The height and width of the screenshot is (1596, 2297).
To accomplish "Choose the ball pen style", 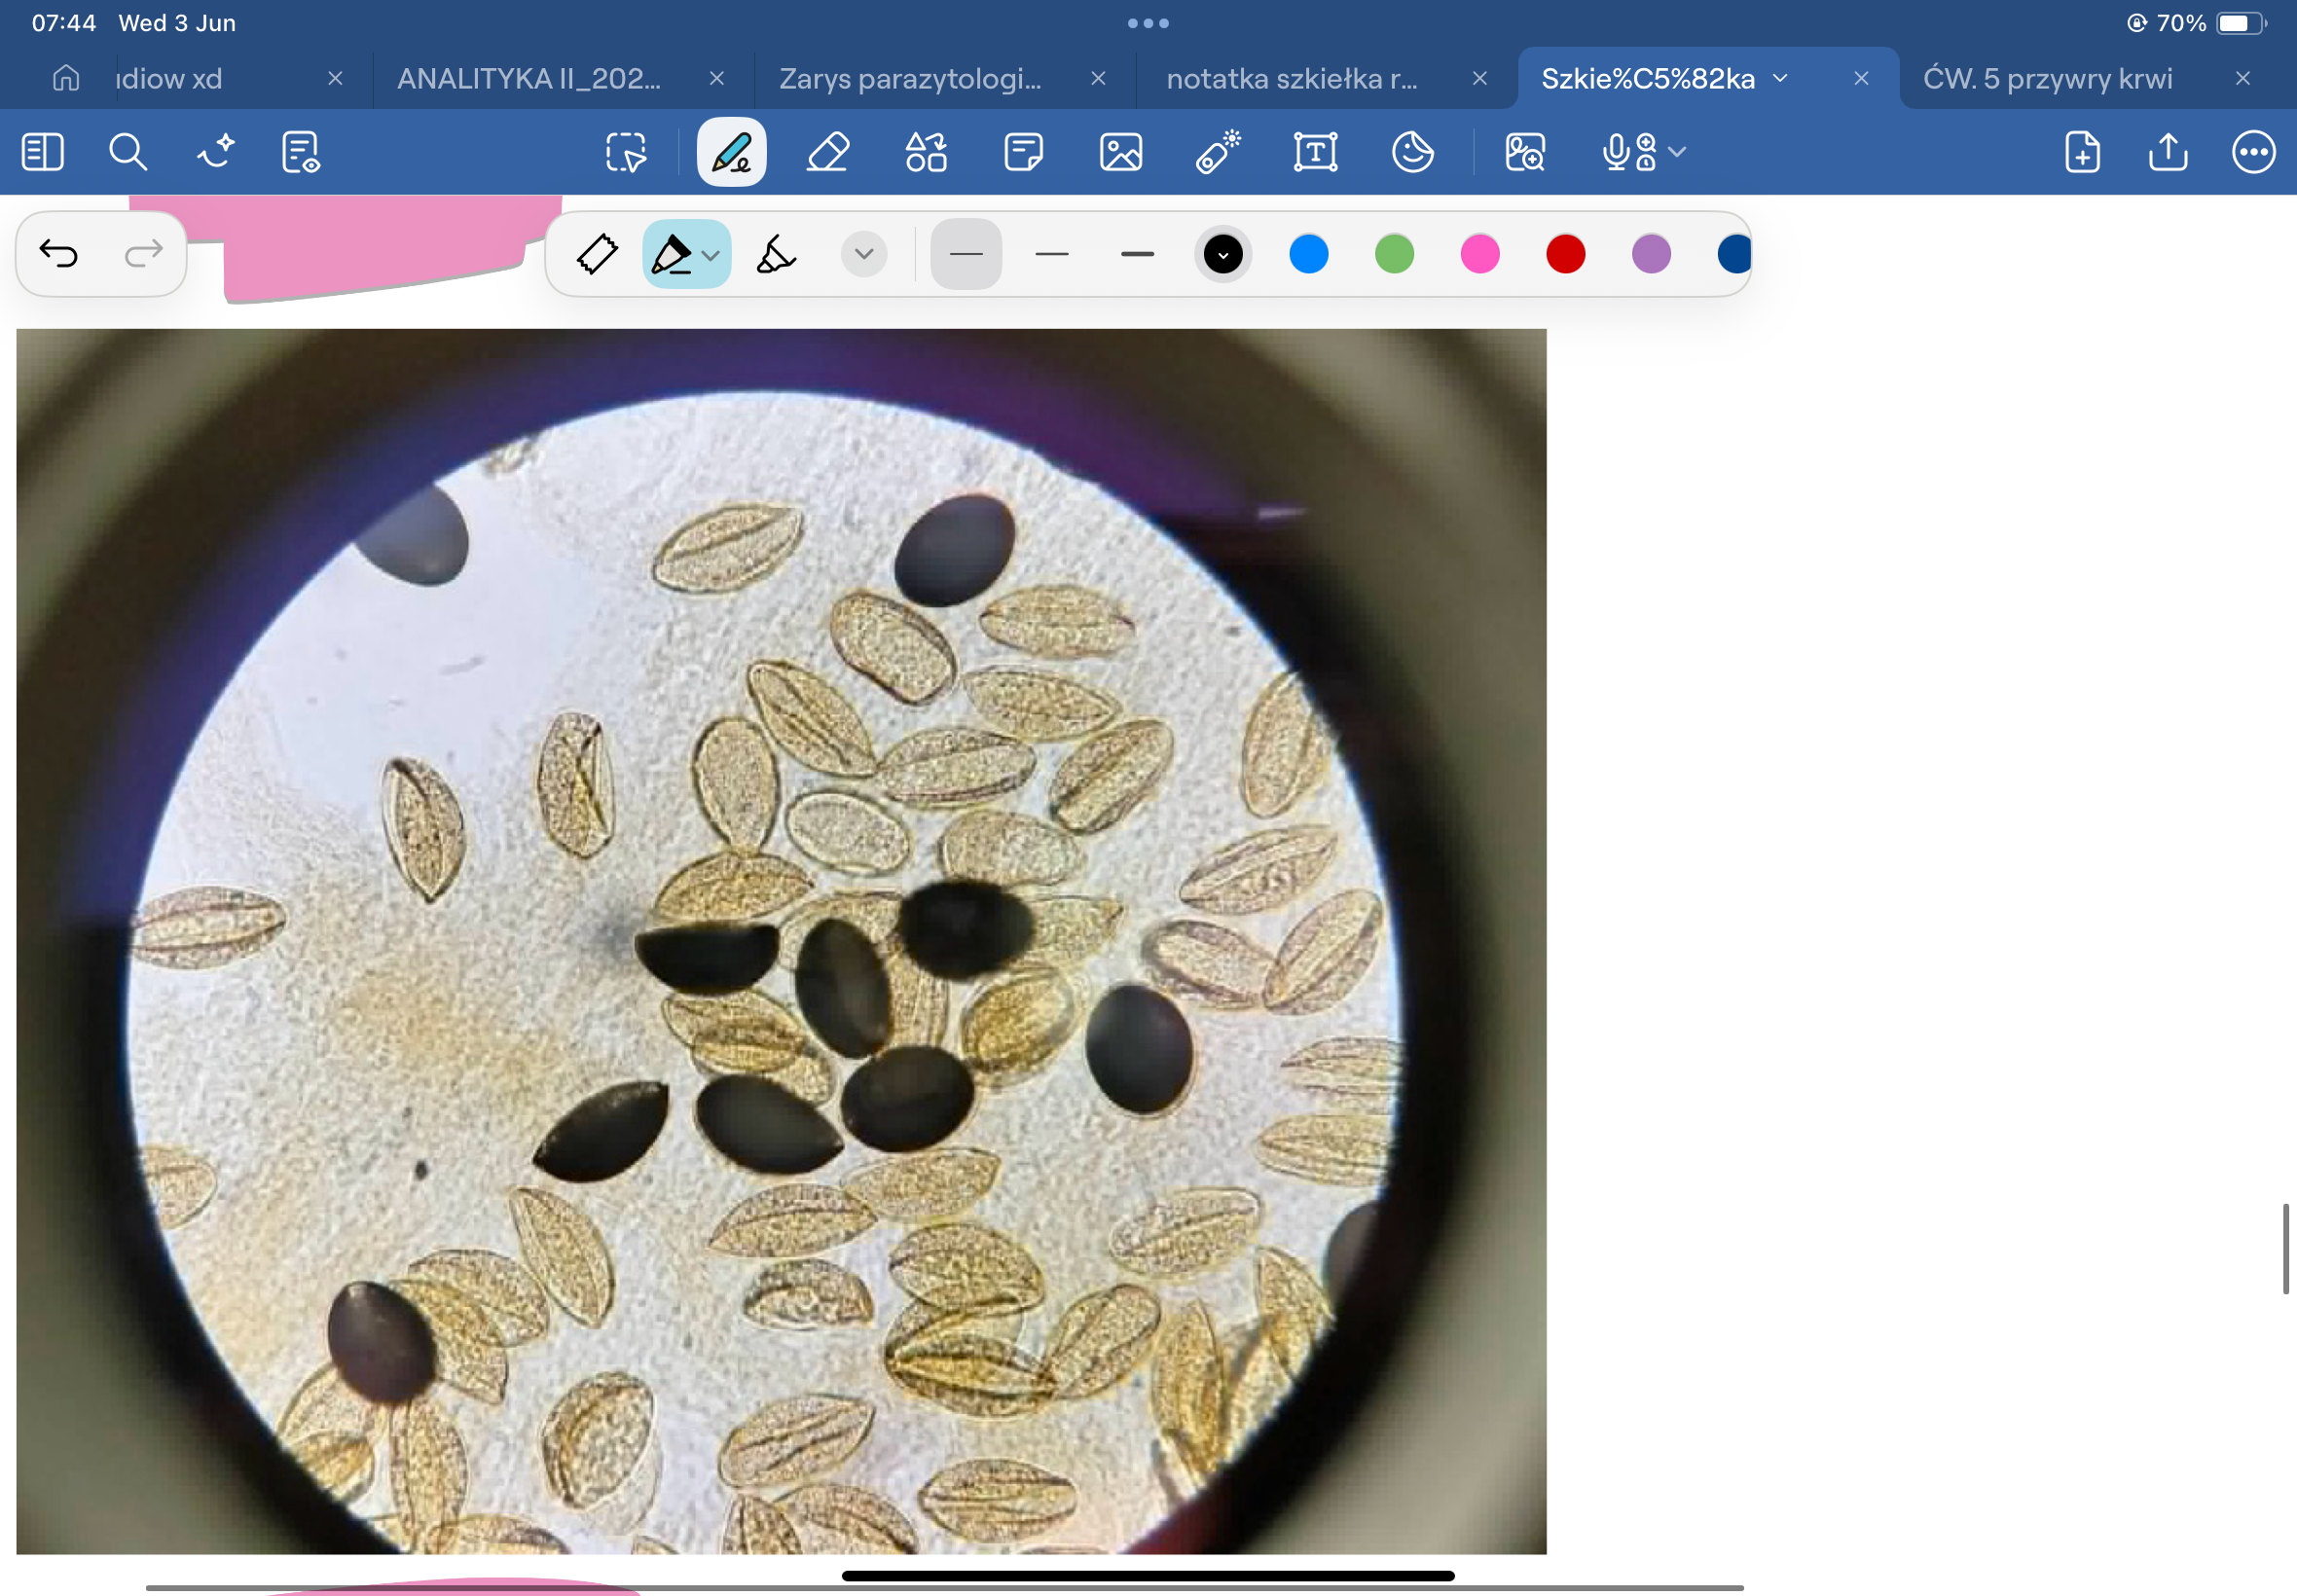I will [x=672, y=254].
